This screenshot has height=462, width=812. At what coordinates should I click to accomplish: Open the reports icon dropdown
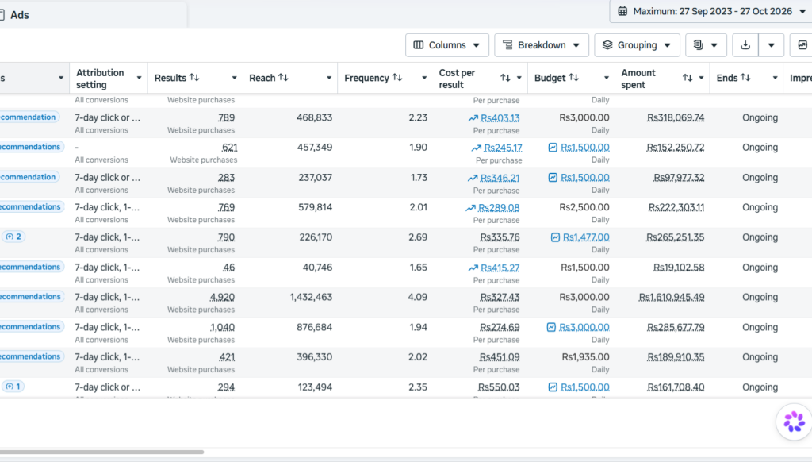point(706,45)
